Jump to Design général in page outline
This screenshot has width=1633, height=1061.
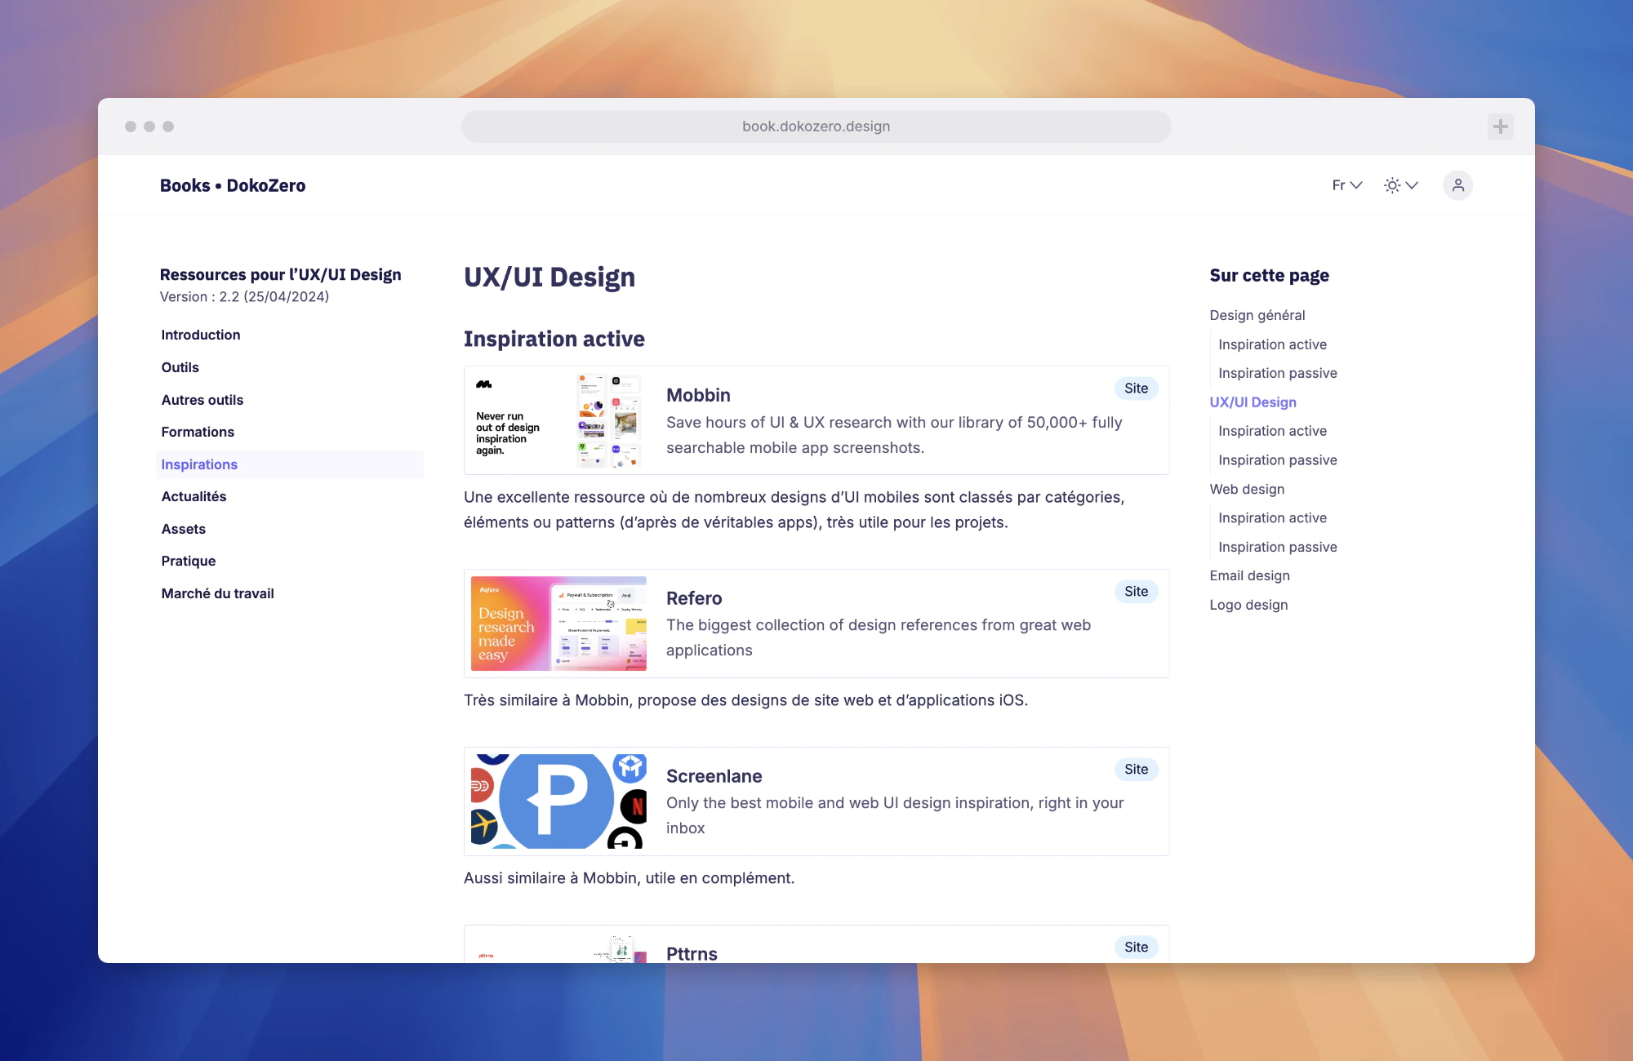(1257, 315)
